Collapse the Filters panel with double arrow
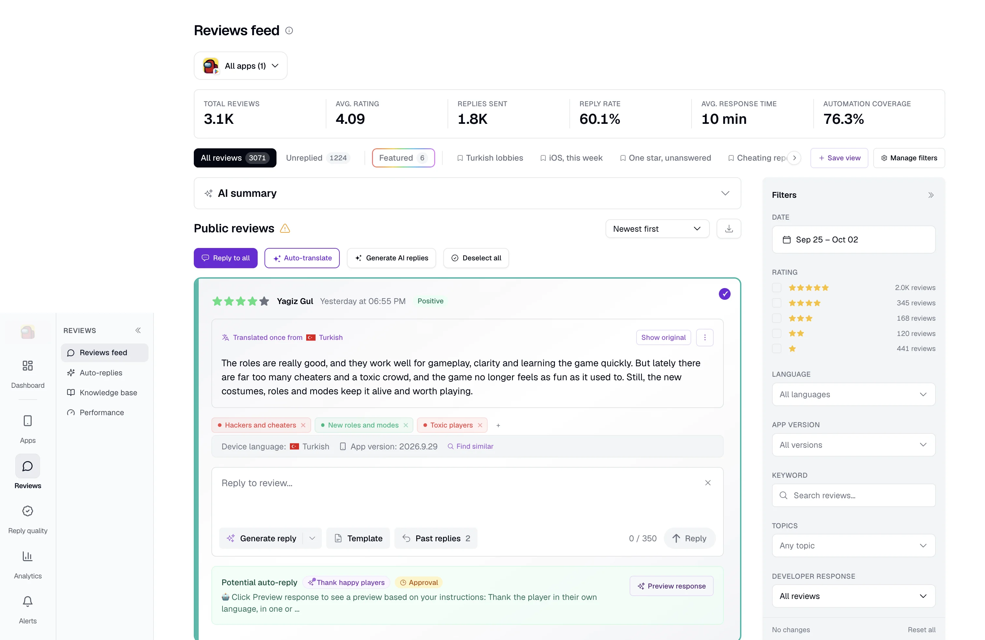The width and height of the screenshot is (985, 640). [931, 195]
